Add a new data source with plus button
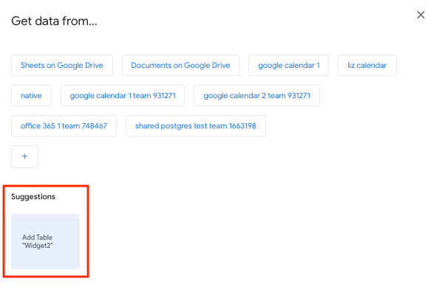439x301 pixels. tap(24, 156)
